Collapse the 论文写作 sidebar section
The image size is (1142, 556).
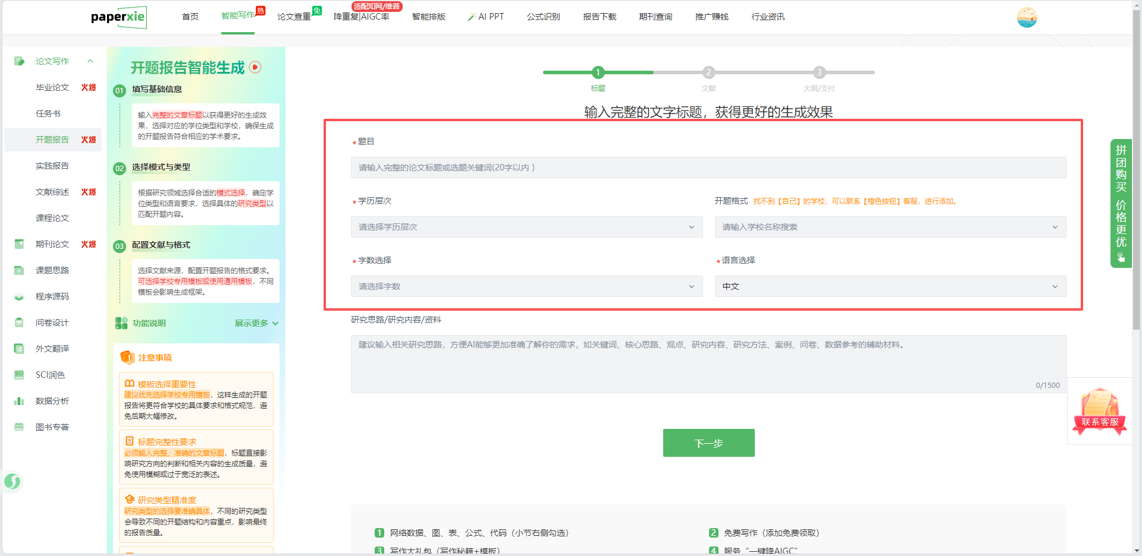pyautogui.click(x=90, y=61)
